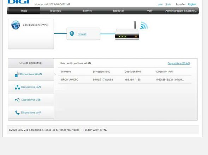The image size is (208, 155).
Task: Click the Configuraciones WAN panel
Action: pyautogui.click(x=31, y=34)
